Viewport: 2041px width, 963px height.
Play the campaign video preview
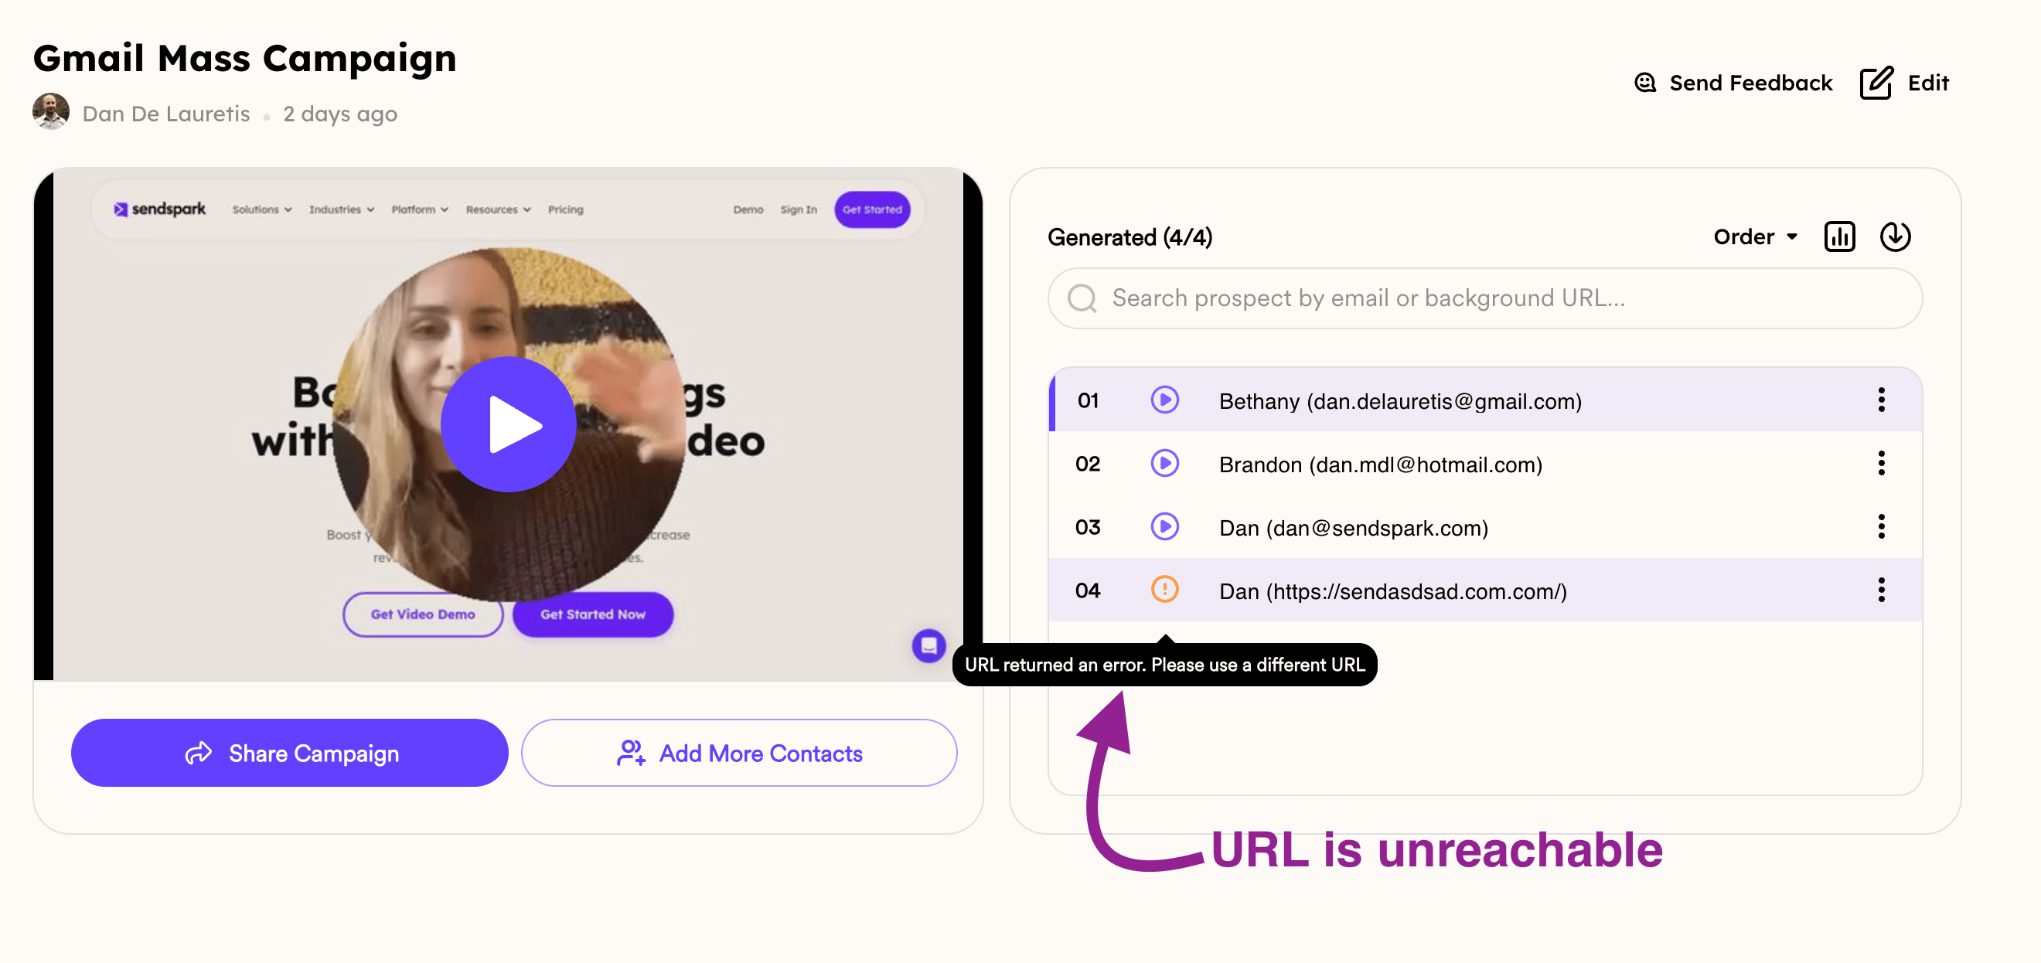tap(508, 424)
